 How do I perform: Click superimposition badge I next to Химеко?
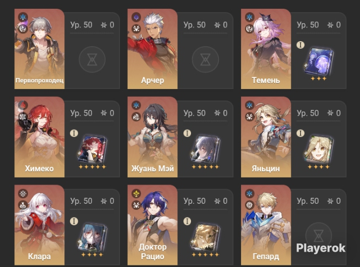click(74, 133)
